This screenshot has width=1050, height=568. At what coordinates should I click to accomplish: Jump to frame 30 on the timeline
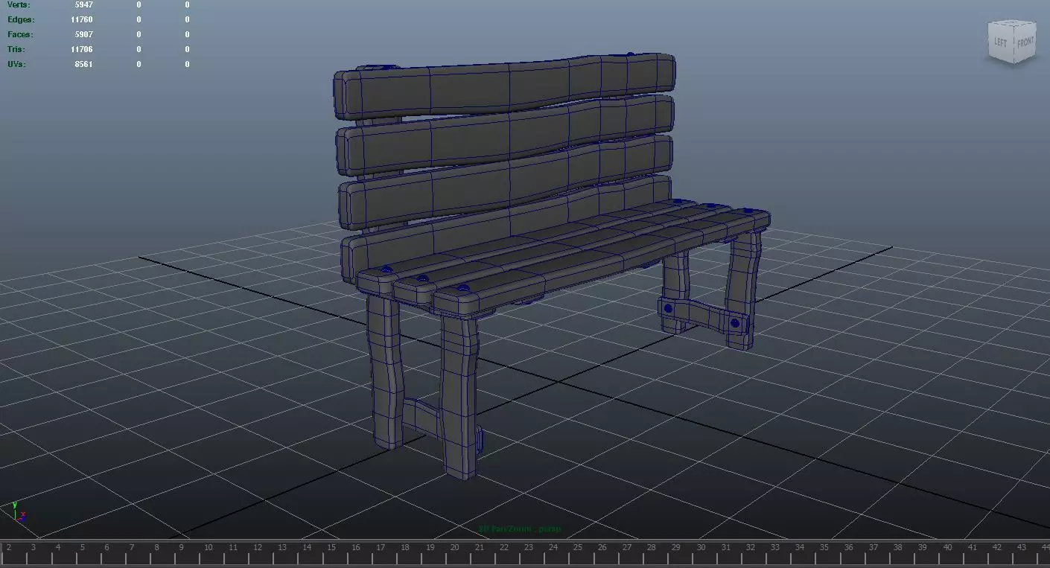(701, 548)
